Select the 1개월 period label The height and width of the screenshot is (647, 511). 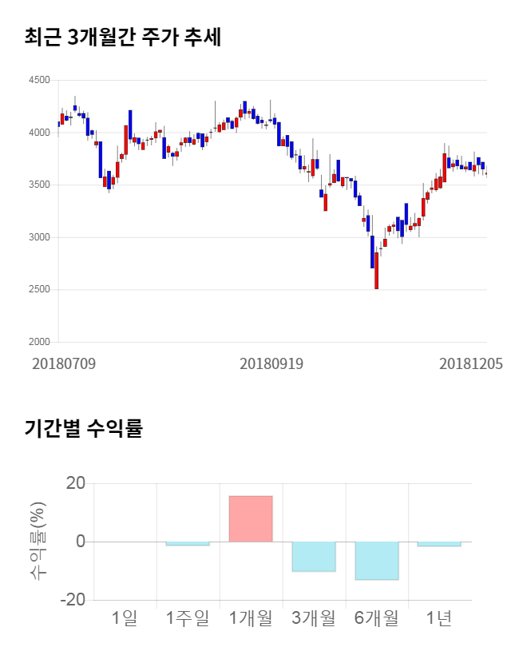[x=251, y=617]
